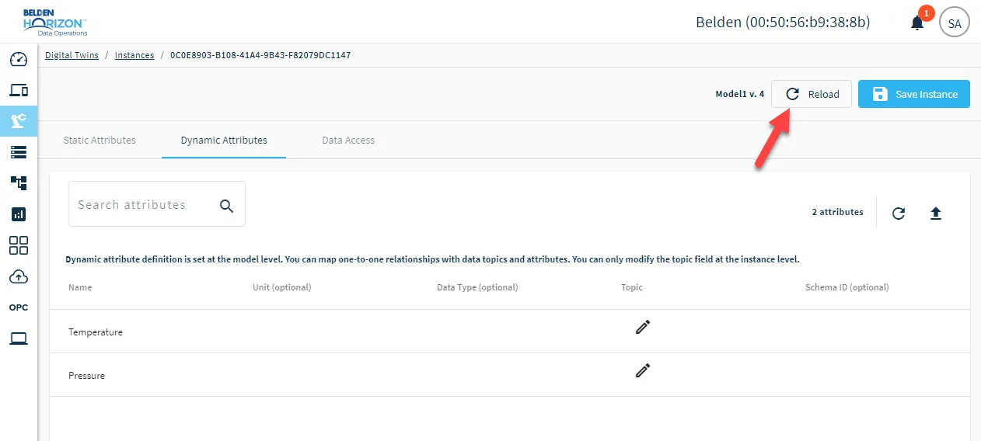Click the Model1 v. 4 label
981x441 pixels.
(x=740, y=94)
